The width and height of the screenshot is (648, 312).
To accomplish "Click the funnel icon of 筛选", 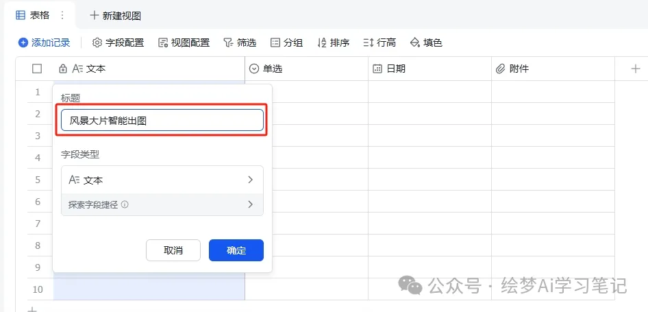I will click(x=228, y=43).
